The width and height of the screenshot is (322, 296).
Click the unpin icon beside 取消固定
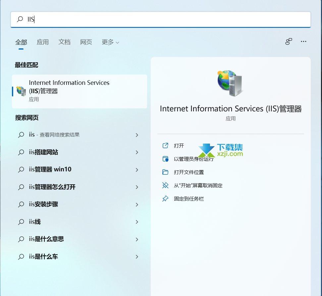pos(165,186)
